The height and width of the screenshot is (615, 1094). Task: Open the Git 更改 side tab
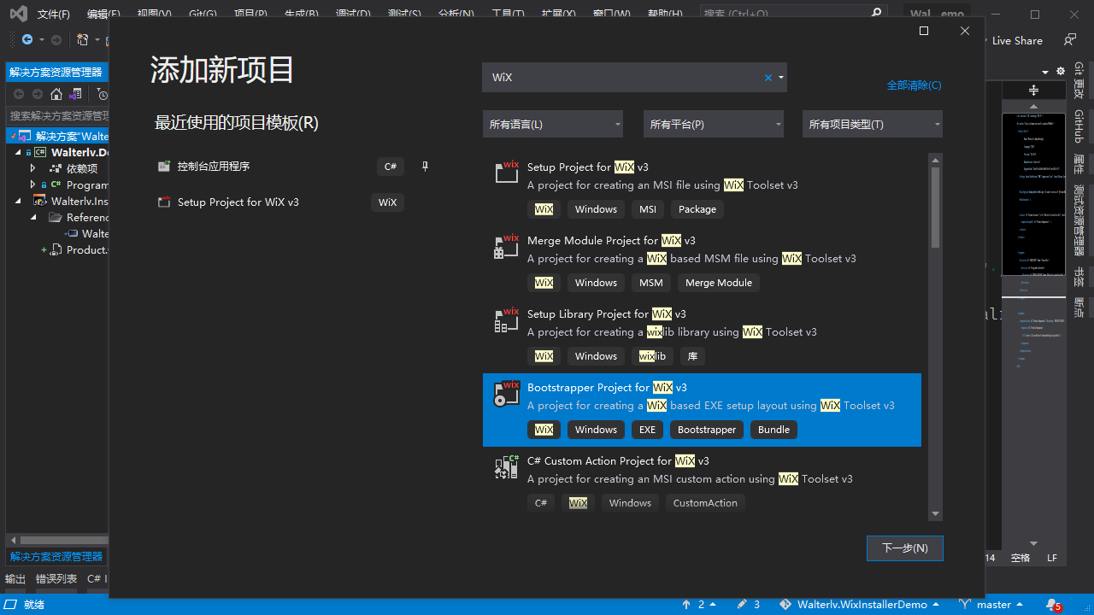(1079, 80)
